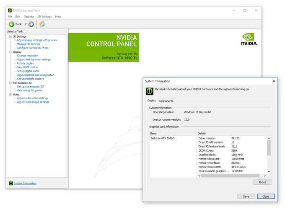
Task: Open Set up multiple displays
Action: pos(30,79)
